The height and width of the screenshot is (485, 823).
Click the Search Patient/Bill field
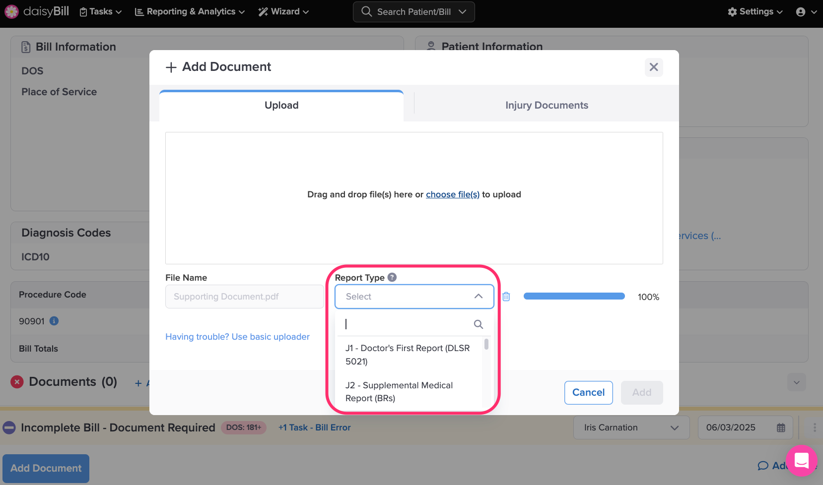[413, 12]
